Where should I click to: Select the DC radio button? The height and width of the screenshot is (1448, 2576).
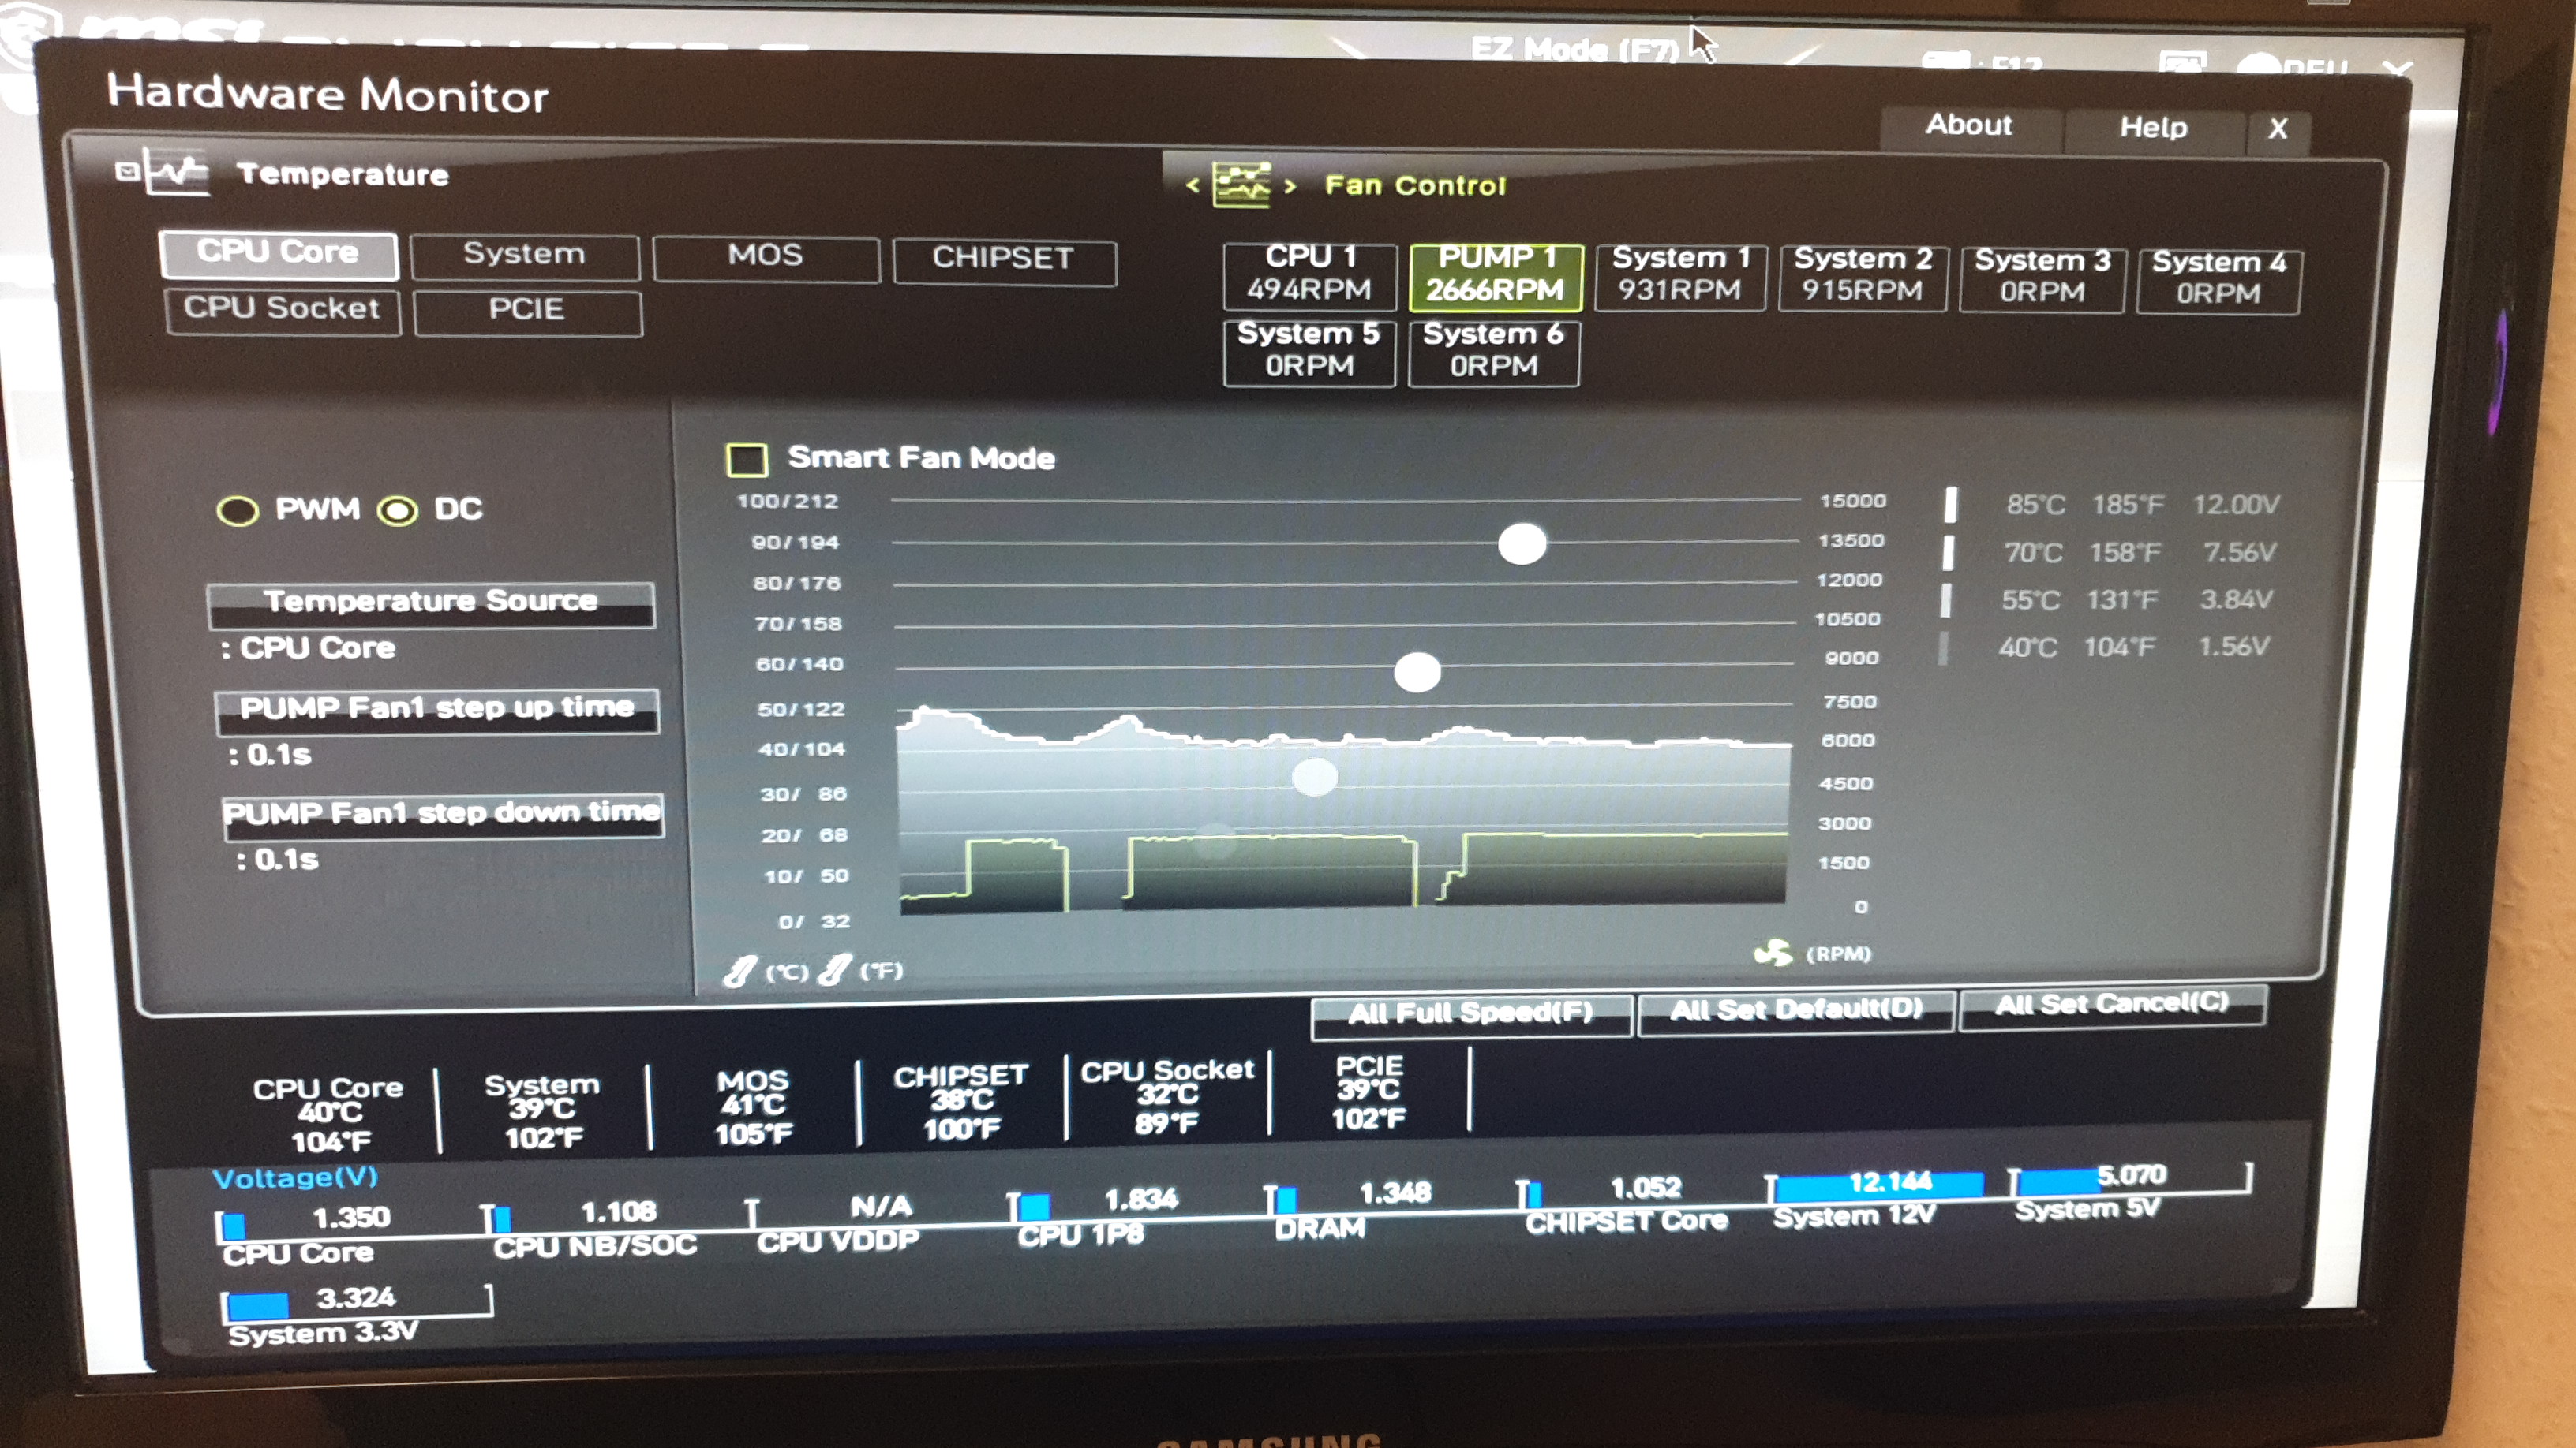click(398, 510)
